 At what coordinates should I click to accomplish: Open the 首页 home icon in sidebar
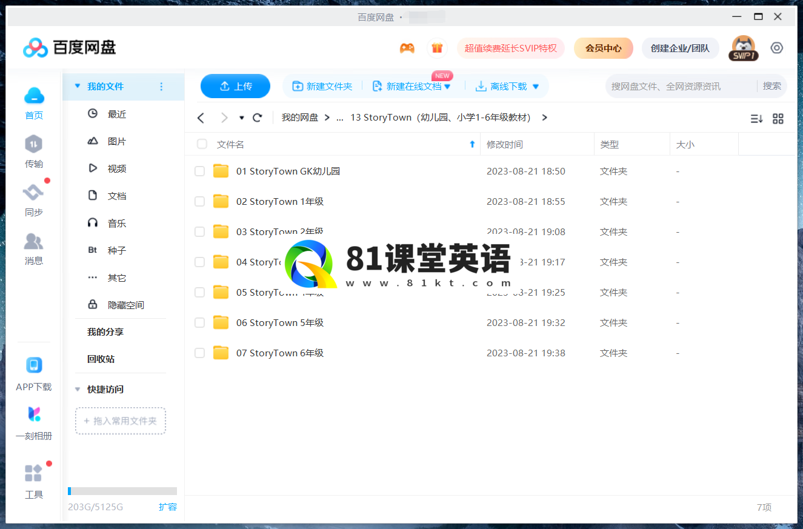click(34, 96)
